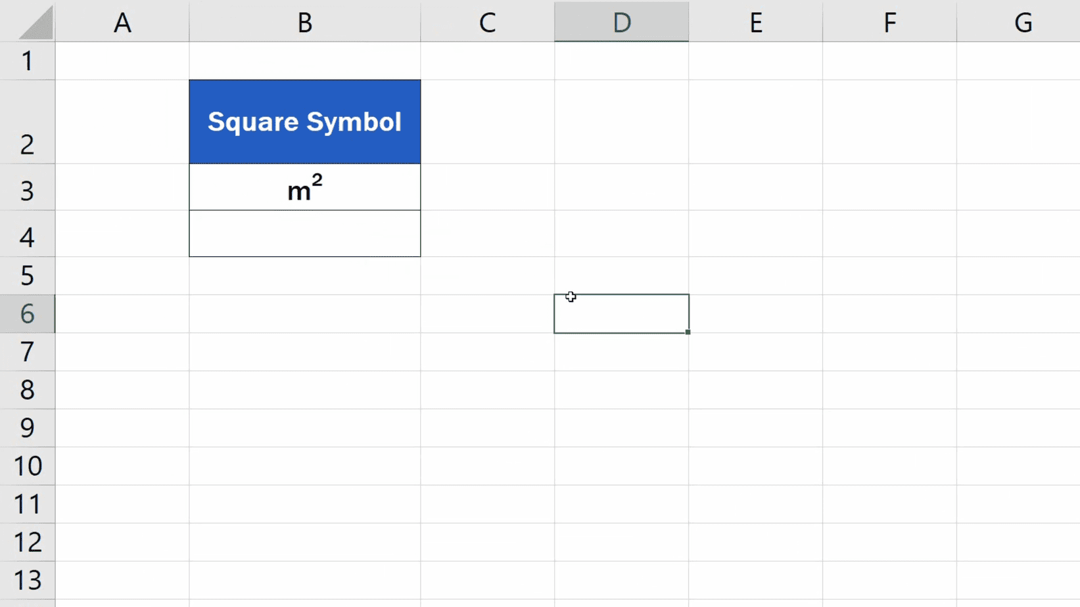Select the blue Square Symbol header cell
This screenshot has height=607, width=1080.
304,121
